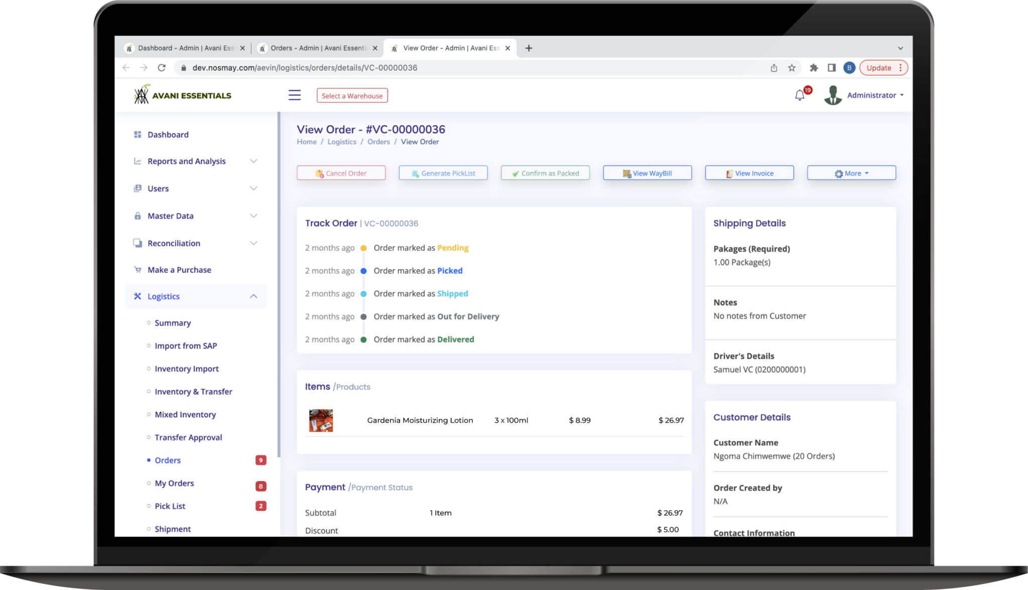Click the Gardenia Moisturizing Lotion thumbnail
This screenshot has width=1028, height=590.
(x=321, y=420)
